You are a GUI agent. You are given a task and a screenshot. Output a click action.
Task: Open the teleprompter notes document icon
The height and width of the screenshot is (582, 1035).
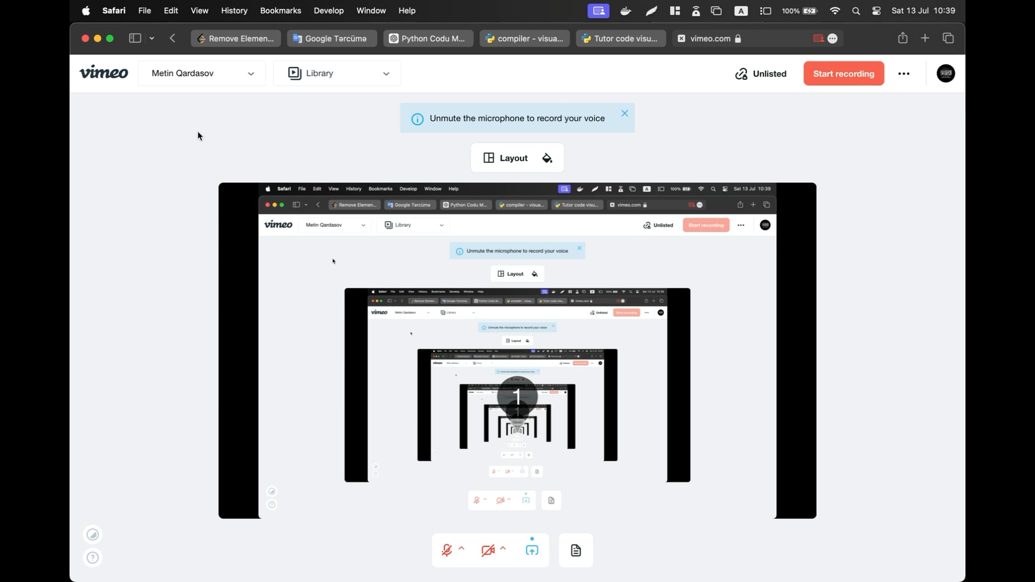[576, 550]
